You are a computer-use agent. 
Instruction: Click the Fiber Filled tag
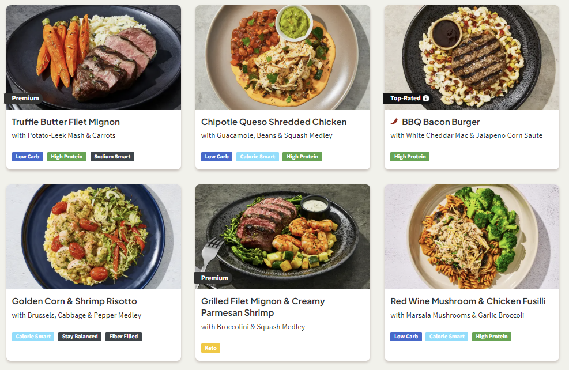123,337
